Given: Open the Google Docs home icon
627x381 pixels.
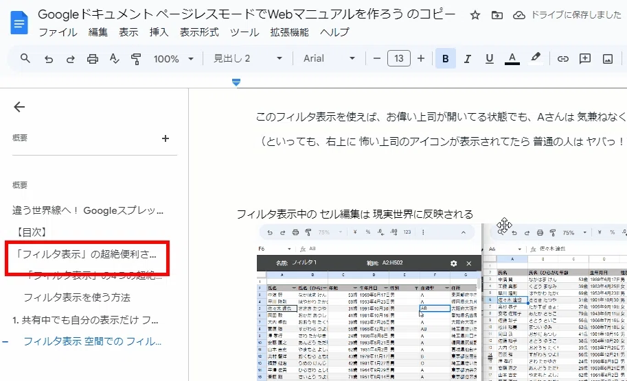Looking at the screenshot, I should point(19,23).
